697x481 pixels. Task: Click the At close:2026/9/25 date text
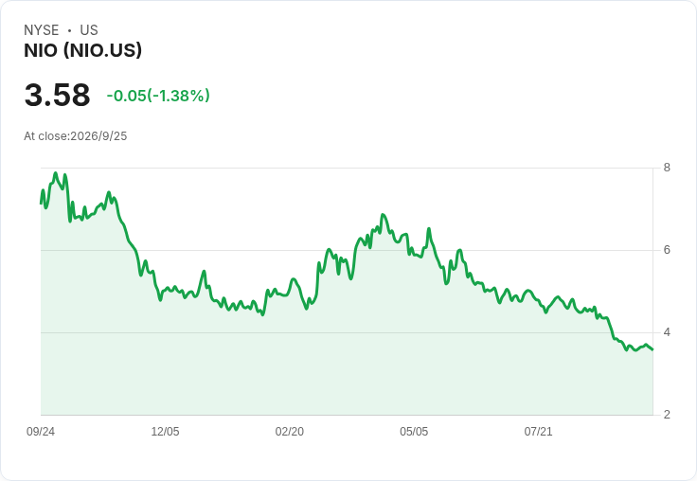pyautogui.click(x=76, y=136)
